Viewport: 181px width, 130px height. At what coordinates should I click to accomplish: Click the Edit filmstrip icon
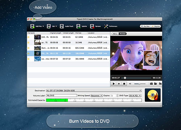[x=49, y=26]
